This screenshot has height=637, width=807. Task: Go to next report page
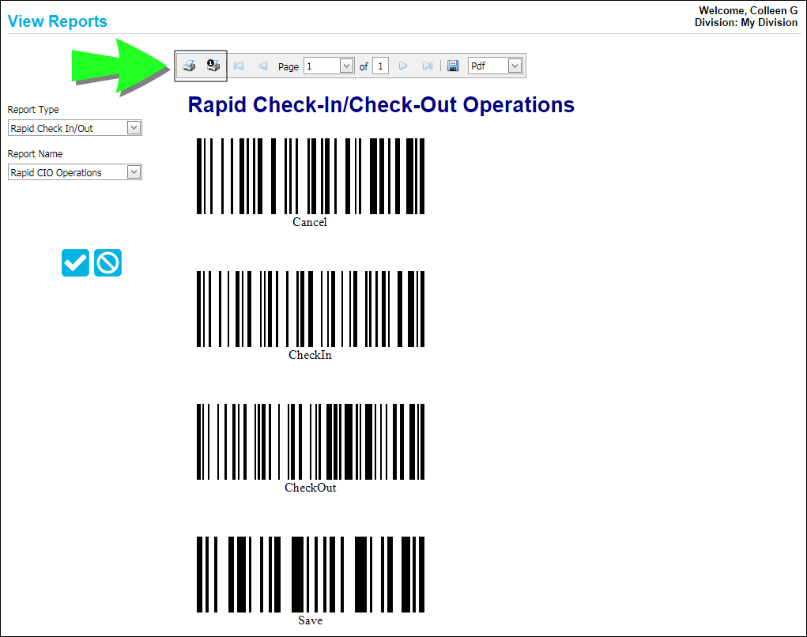tap(403, 66)
